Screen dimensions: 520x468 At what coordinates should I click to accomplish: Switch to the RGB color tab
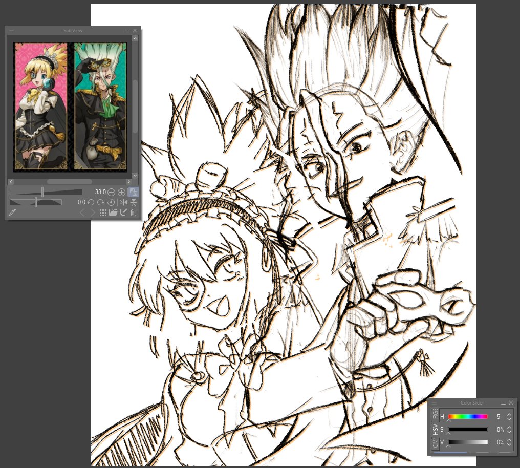tap(435, 414)
